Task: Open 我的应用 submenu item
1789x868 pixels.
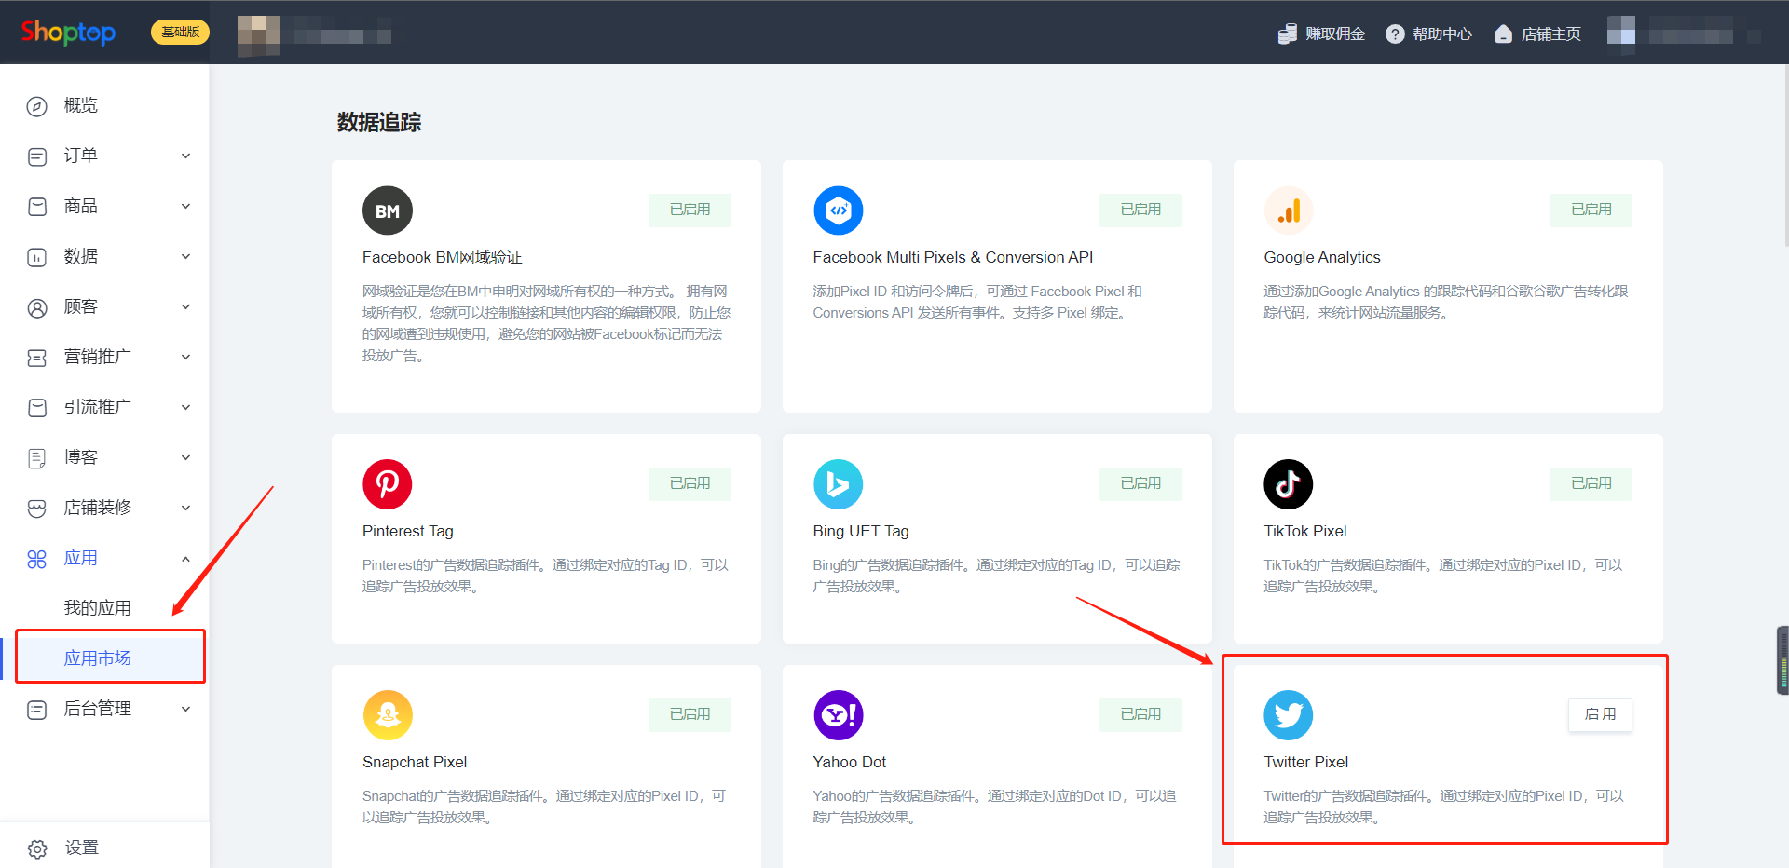Action: (x=97, y=609)
